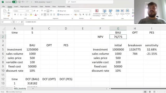Switch to the Data tab

[41, 6]
